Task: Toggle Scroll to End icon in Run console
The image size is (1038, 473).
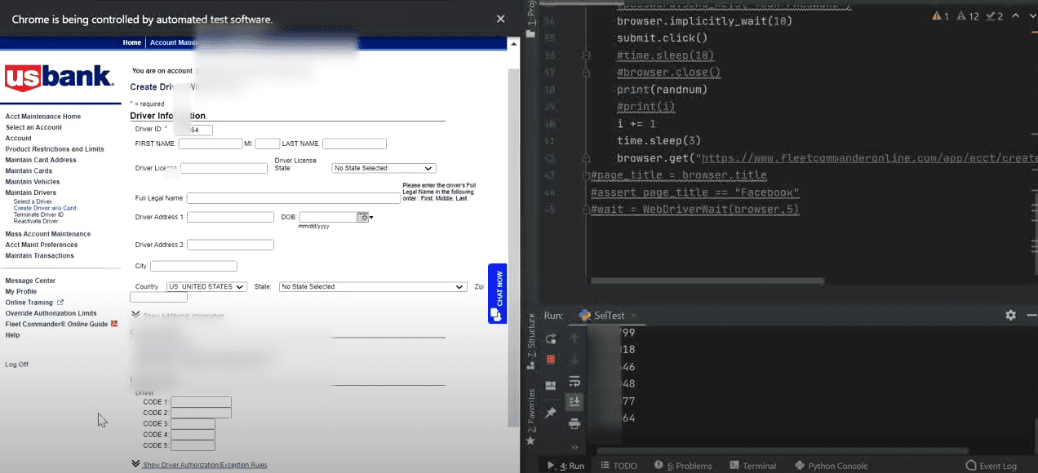Action: coord(574,401)
